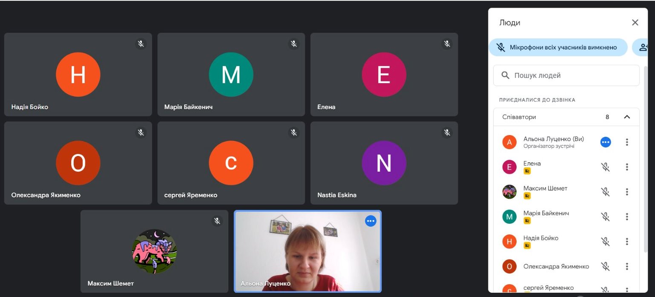The height and width of the screenshot is (297, 655).
Task: Focus the Пошук людей search field
Action: 566,75
